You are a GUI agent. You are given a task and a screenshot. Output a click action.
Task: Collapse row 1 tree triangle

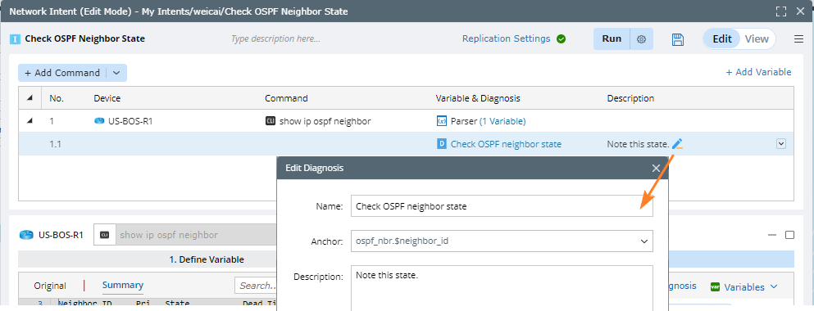29,121
